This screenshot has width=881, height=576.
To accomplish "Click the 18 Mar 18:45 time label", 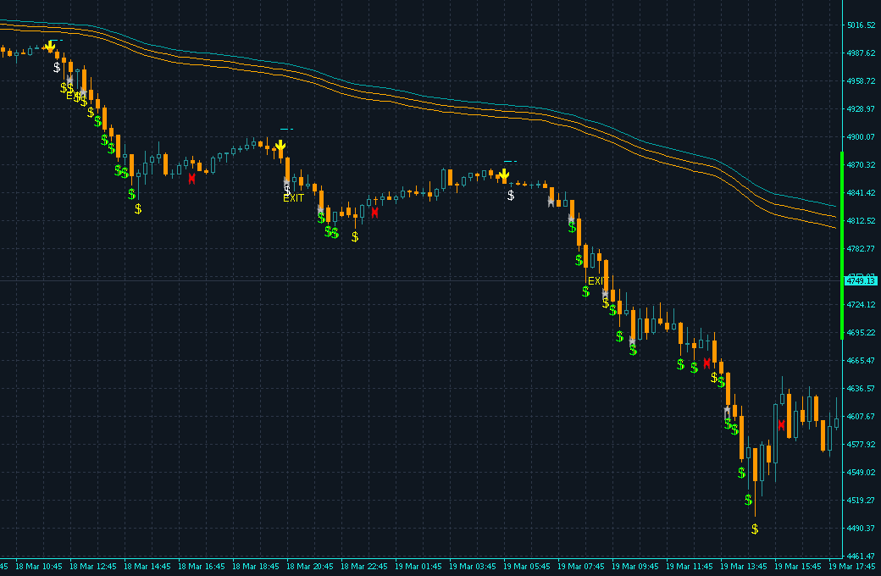I will tap(256, 567).
